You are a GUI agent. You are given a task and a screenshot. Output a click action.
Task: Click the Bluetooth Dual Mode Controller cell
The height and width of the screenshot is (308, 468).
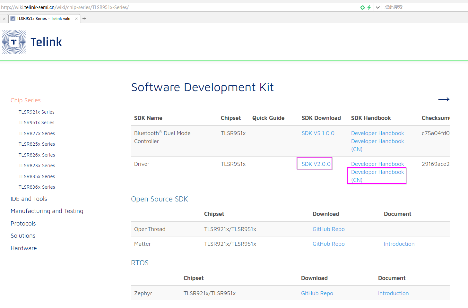162,137
